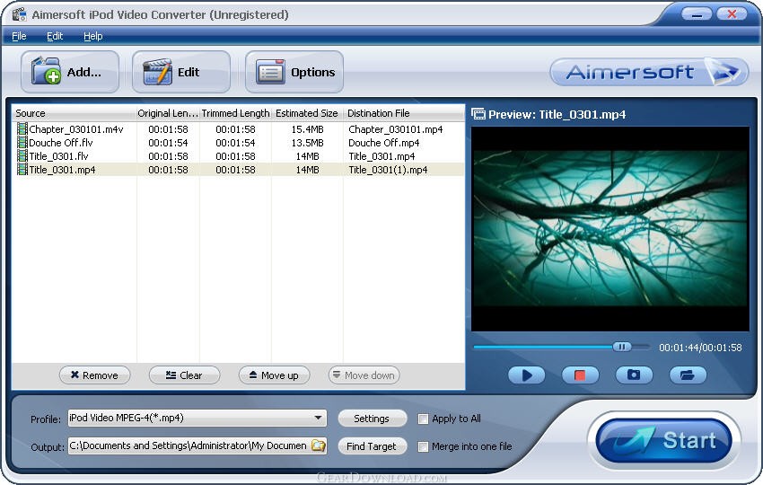The height and width of the screenshot is (485, 763).
Task: Take a snapshot with camera icon
Action: [634, 375]
